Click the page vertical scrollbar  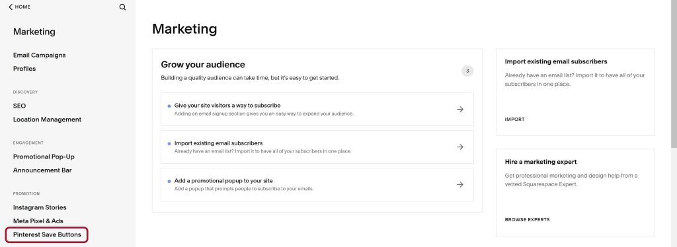click(674, 73)
